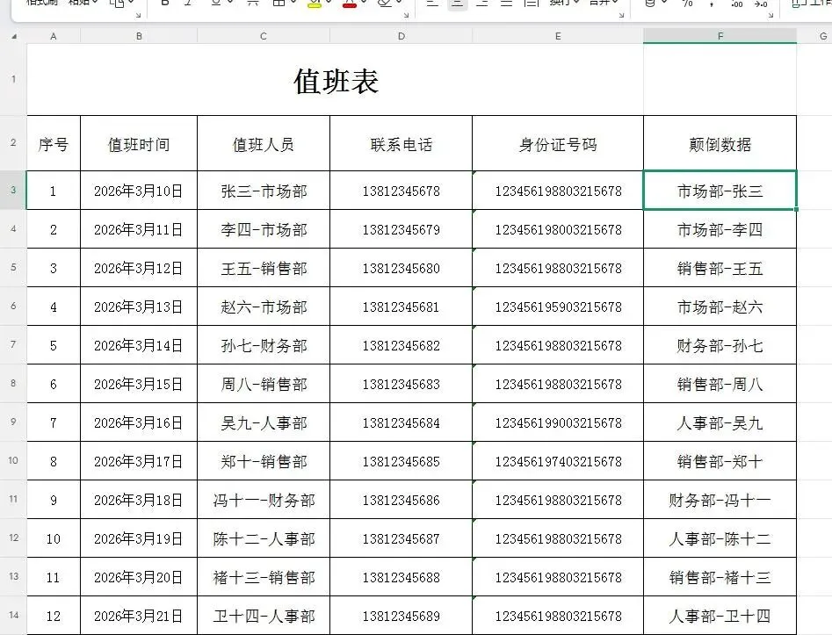Click the 序号 header cell
The height and width of the screenshot is (635, 832).
54,143
